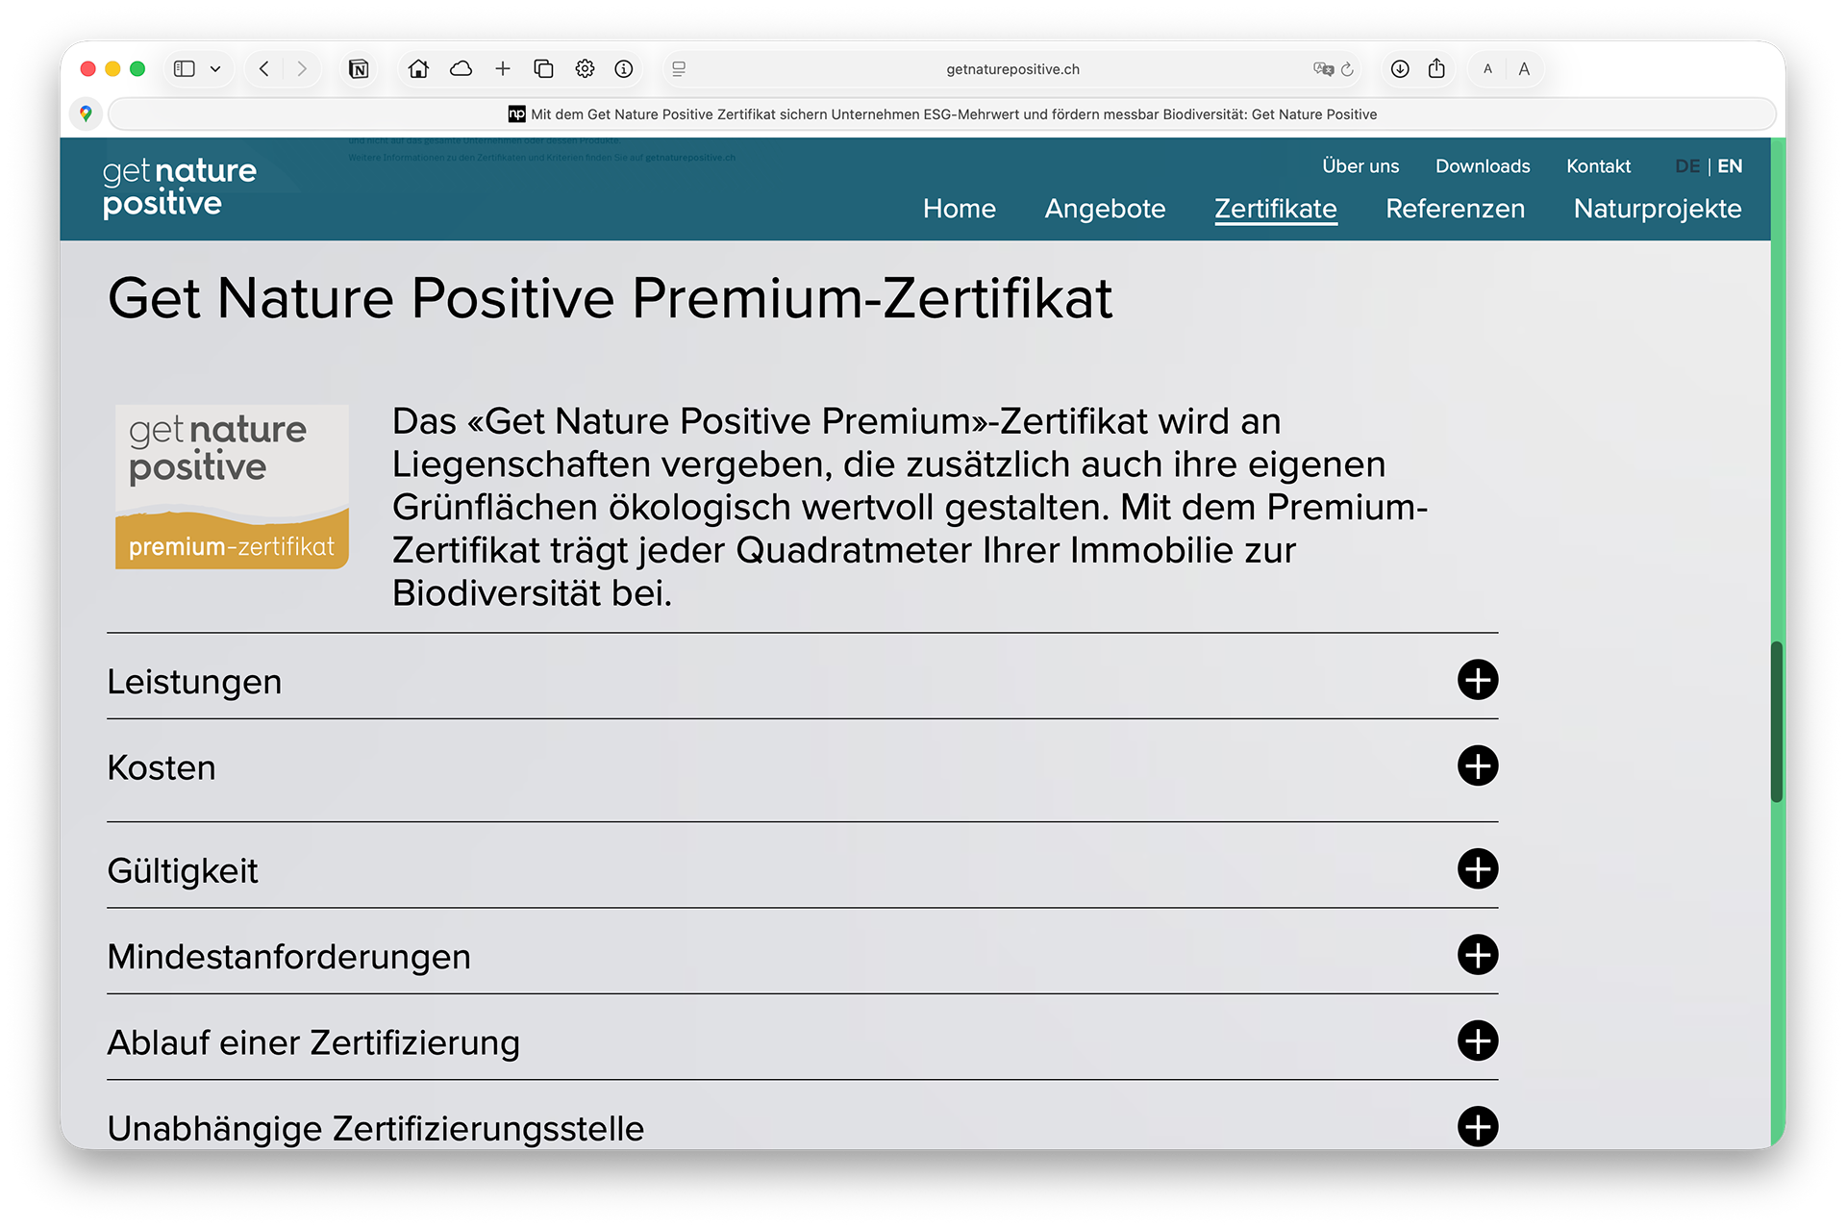Expand the Leistungen accordion plus button

1477,680
